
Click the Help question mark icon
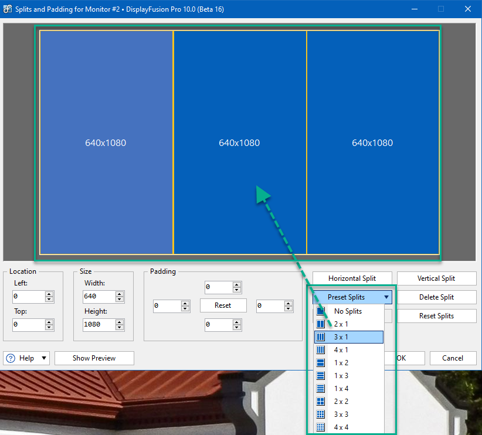tap(11, 358)
